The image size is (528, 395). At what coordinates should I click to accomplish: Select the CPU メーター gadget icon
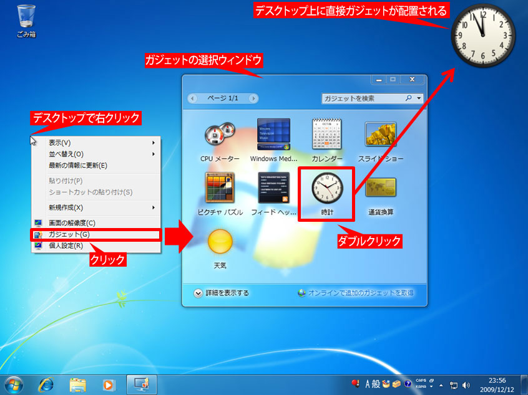pos(220,135)
